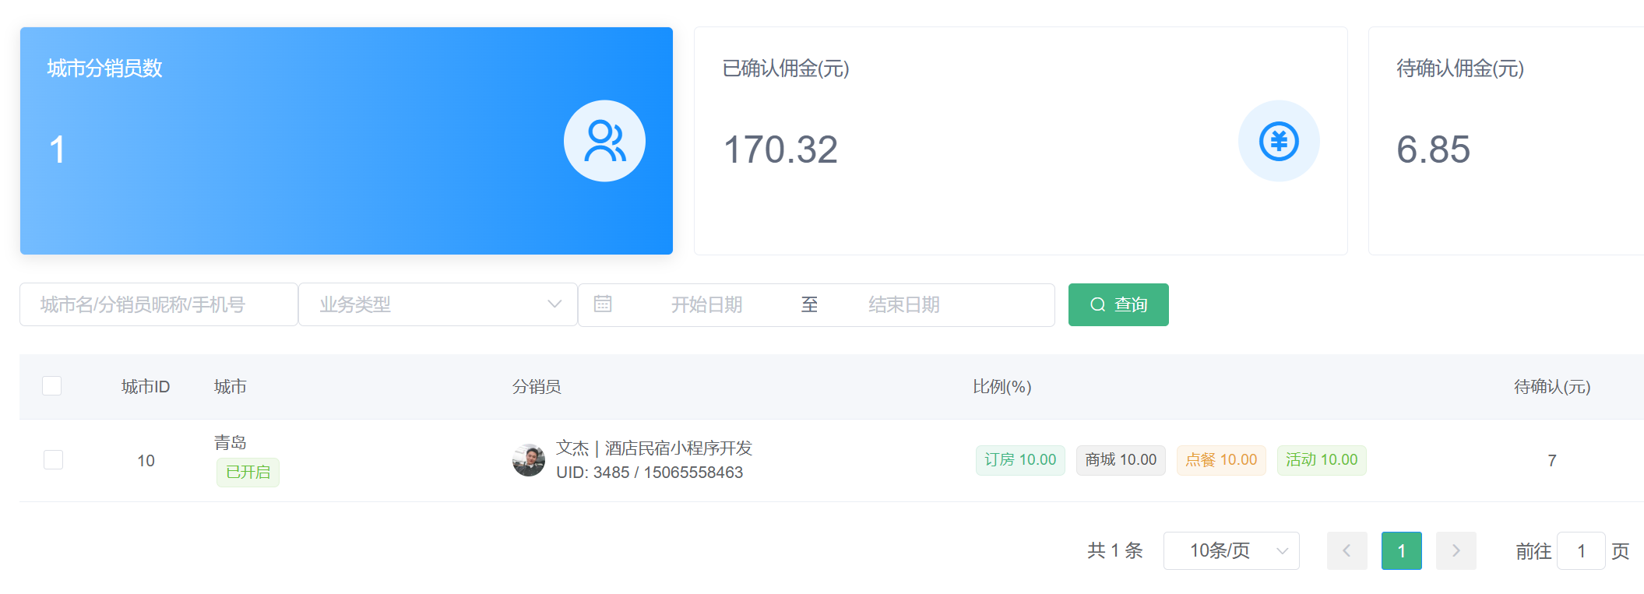Click the 前往 page jump input box
This screenshot has height=594, width=1644.
pyautogui.click(x=1580, y=551)
